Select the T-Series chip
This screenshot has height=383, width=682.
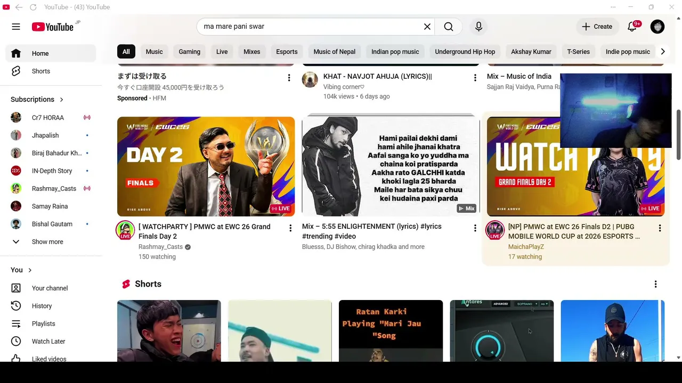point(578,52)
